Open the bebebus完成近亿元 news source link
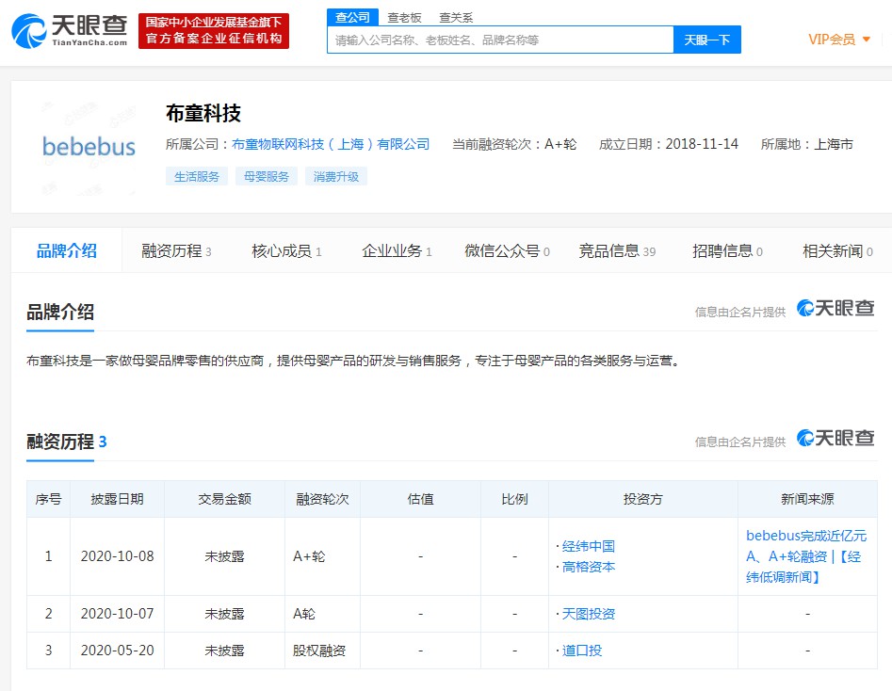 pos(806,556)
